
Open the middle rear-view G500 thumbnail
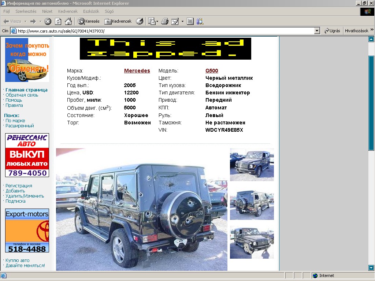pos(252,203)
